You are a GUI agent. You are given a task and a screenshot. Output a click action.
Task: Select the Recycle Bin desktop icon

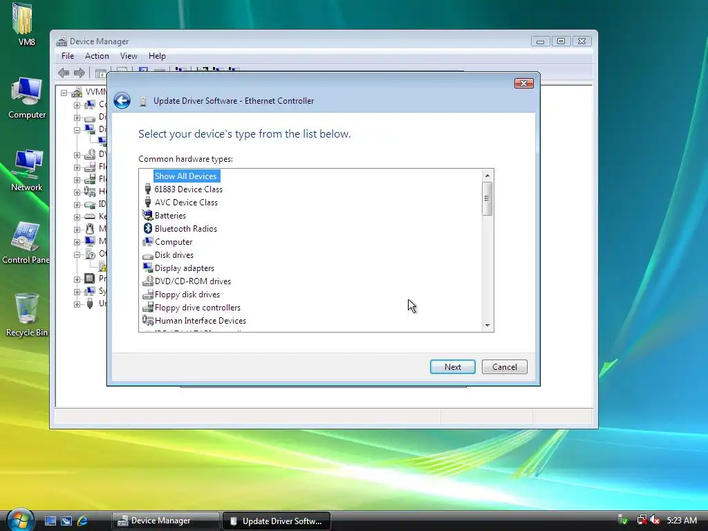pos(27,315)
